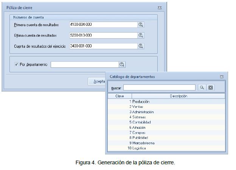This screenshot has width=236, height=170.
Task: Click the magnifier search icon in catalog
Action: click(x=202, y=87)
